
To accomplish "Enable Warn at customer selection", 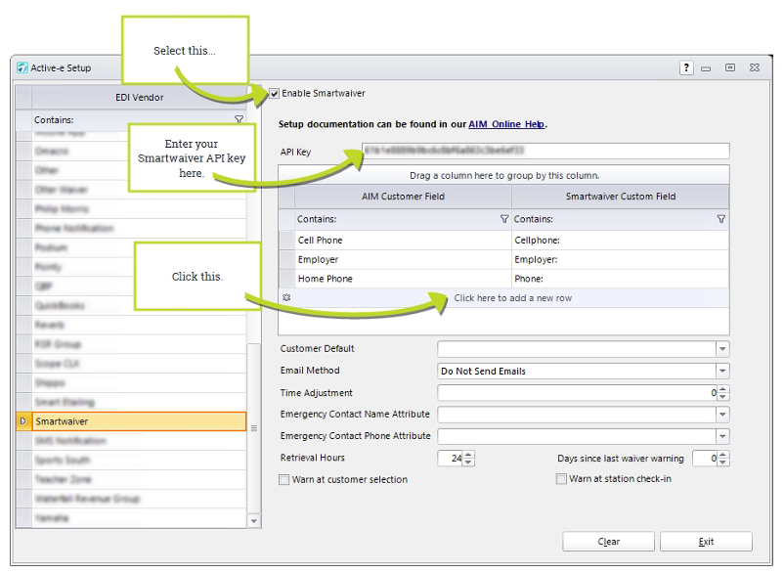I will (284, 480).
